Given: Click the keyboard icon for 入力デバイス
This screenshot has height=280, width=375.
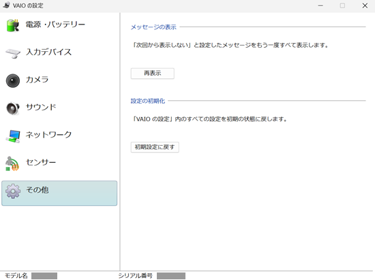Looking at the screenshot, I should click(13, 53).
